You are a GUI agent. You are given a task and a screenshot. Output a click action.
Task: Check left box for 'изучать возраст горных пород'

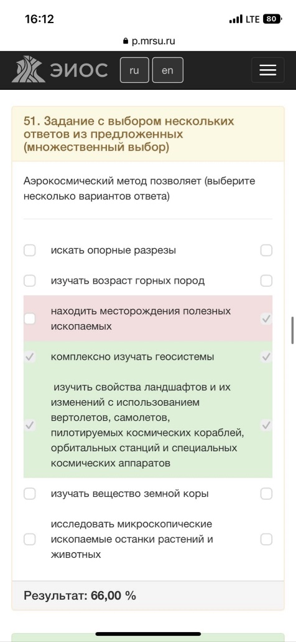(x=29, y=281)
